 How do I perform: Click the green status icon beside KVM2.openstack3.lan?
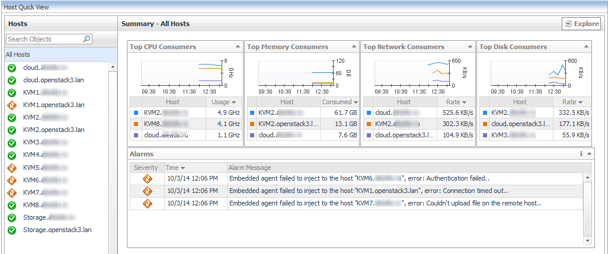coord(11,130)
